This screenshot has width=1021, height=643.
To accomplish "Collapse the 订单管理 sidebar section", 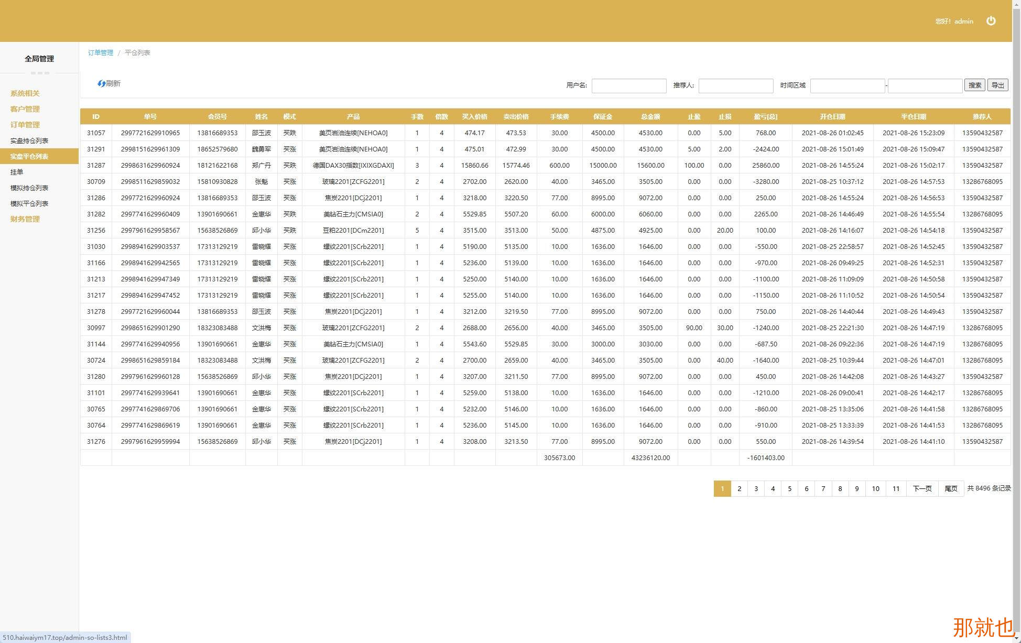I will [25, 125].
